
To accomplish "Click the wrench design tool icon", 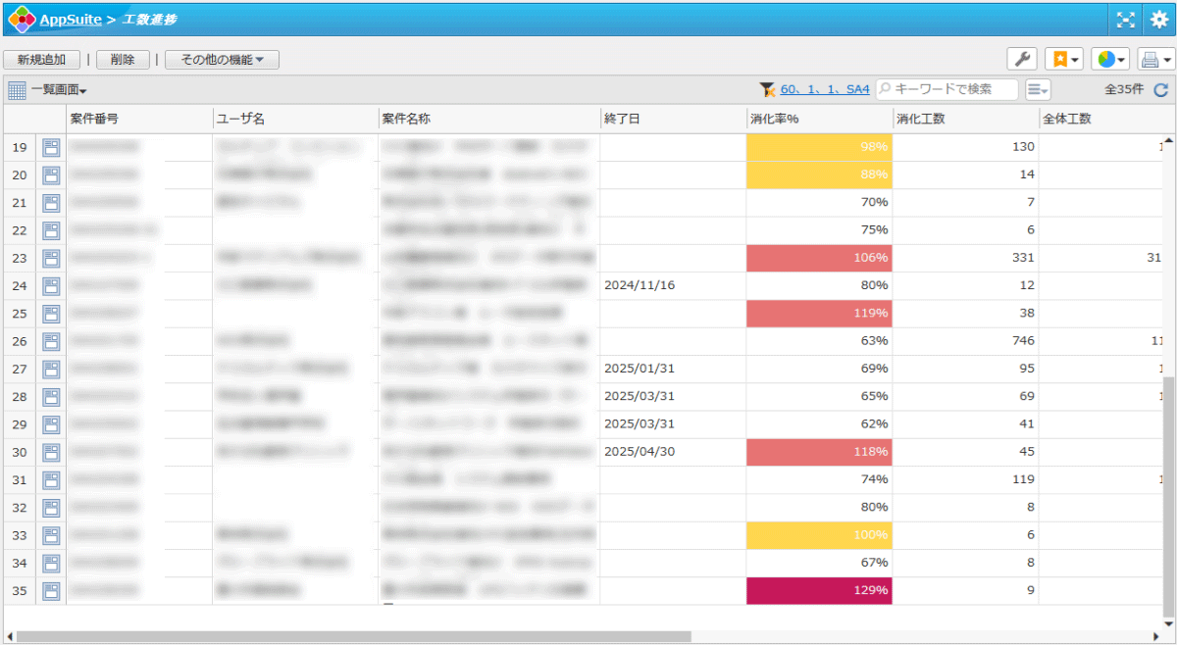I will 1021,60.
